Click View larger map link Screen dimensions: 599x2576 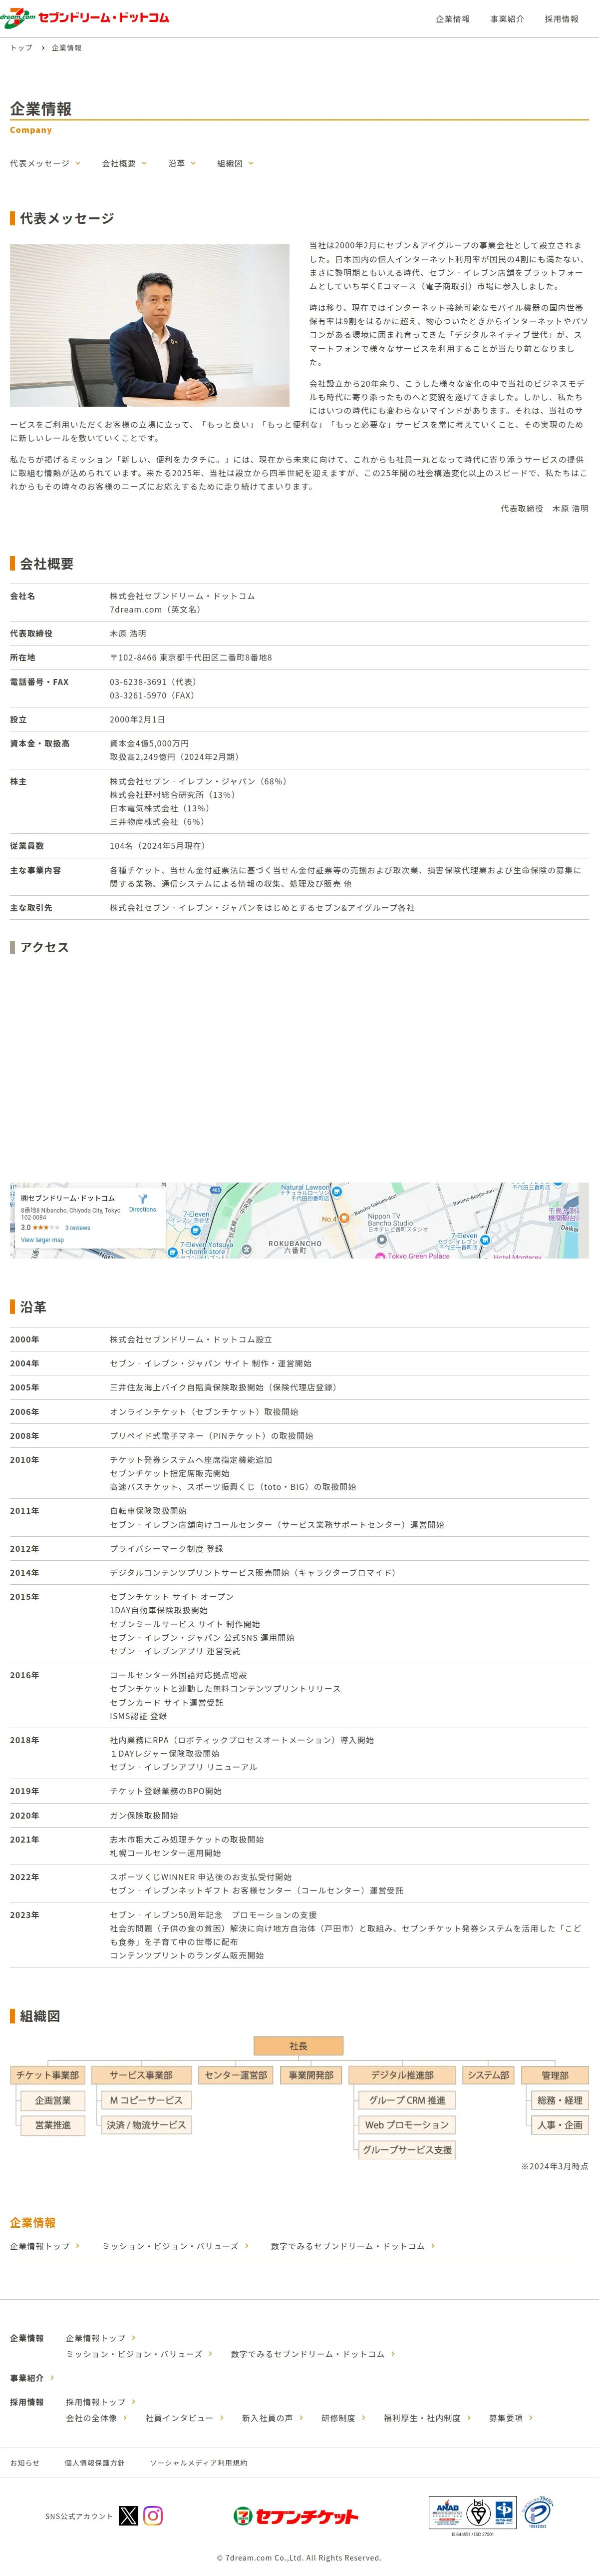[x=42, y=1240]
